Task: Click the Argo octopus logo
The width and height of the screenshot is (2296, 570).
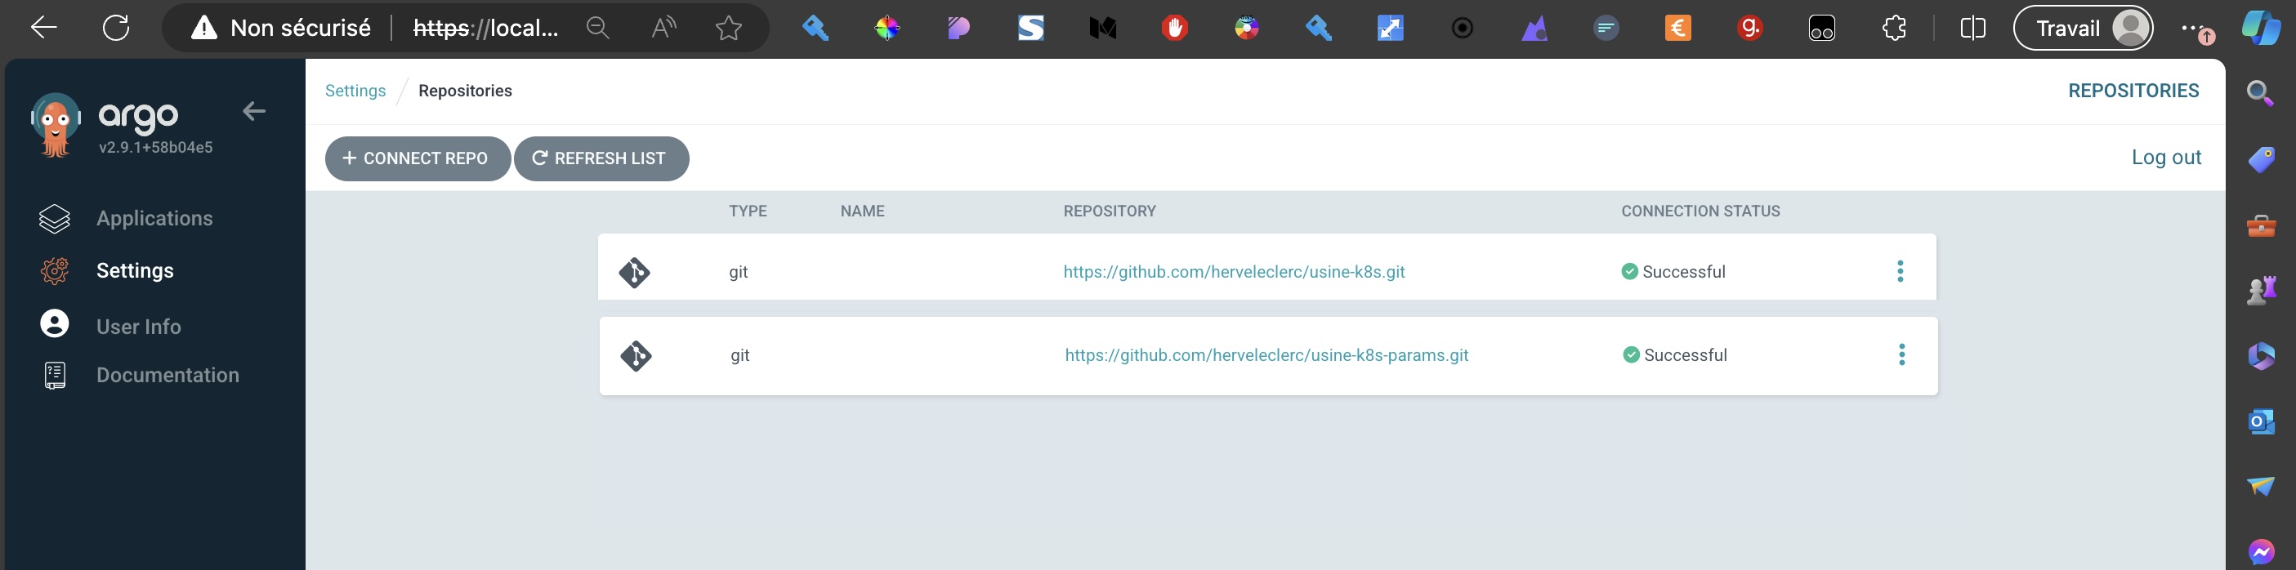Action: 56,125
